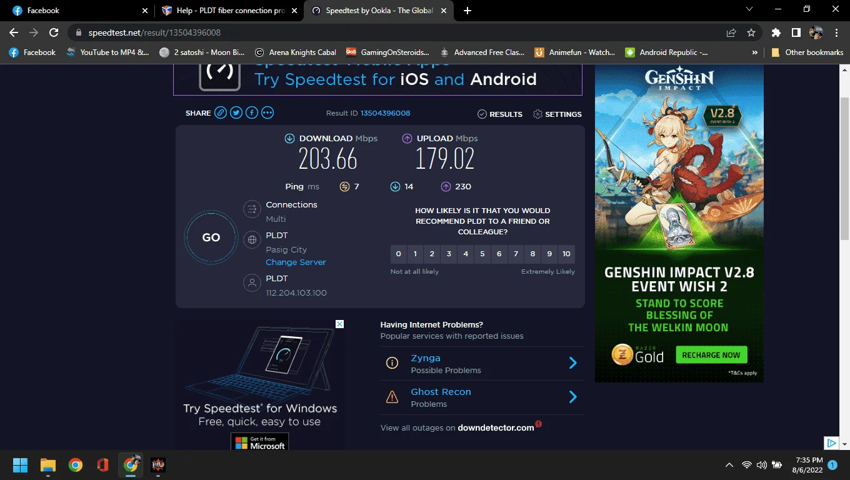Start speed test with GO button
Screen dimensions: 850x480
coord(211,237)
